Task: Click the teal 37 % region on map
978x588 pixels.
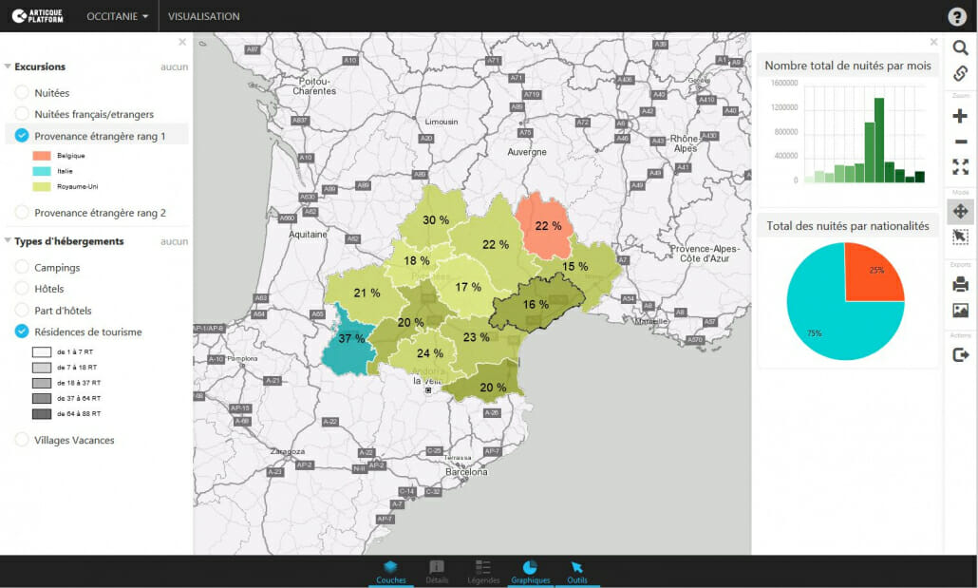Action: tap(347, 342)
